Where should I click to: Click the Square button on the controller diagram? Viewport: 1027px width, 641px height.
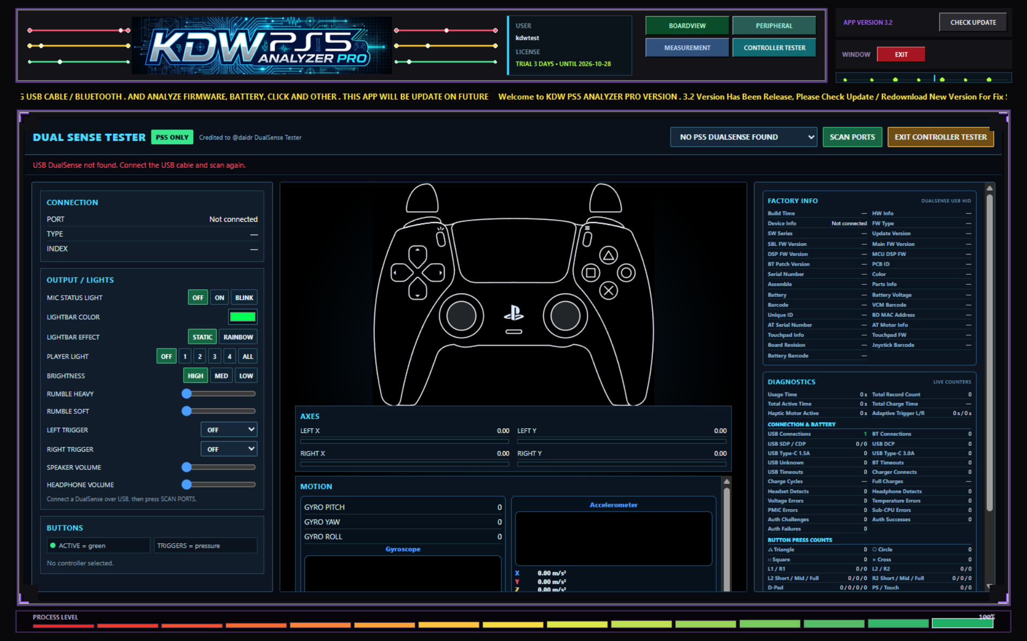(x=591, y=273)
